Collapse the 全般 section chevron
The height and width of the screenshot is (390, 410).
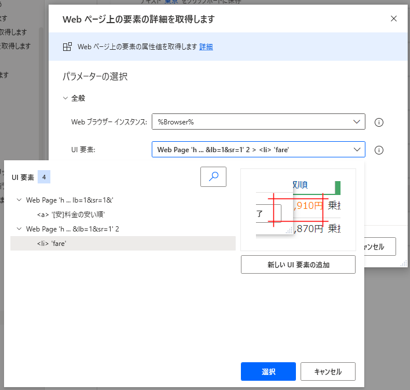click(65, 98)
